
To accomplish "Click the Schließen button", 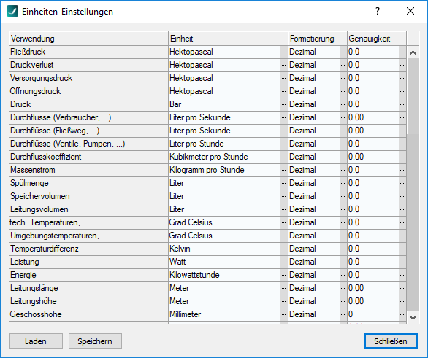I will pos(391,341).
